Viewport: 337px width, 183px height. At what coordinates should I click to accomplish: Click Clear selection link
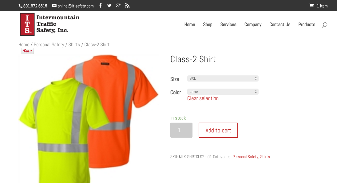click(203, 98)
